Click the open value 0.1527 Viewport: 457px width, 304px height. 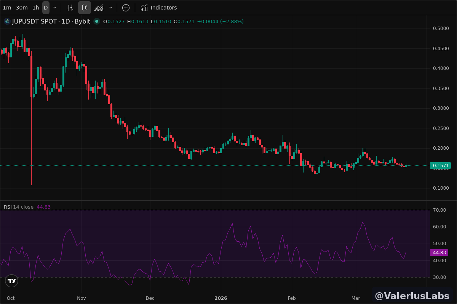pos(116,21)
